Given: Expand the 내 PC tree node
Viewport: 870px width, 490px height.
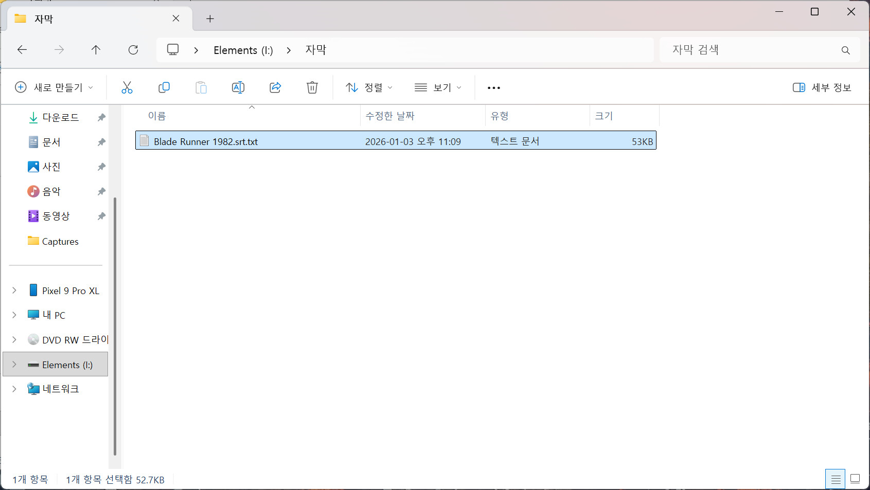Looking at the screenshot, I should [14, 315].
